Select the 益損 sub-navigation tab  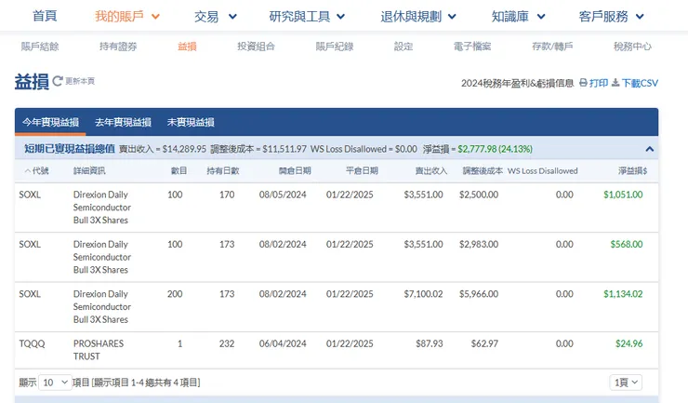point(187,47)
